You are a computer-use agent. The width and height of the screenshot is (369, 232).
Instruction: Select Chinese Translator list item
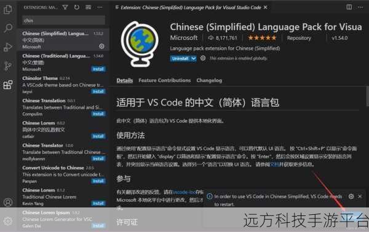point(63,152)
